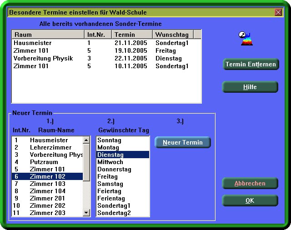The width and height of the screenshot is (291, 230).
Task: Select Putzraum from the room list
Action: (44, 162)
